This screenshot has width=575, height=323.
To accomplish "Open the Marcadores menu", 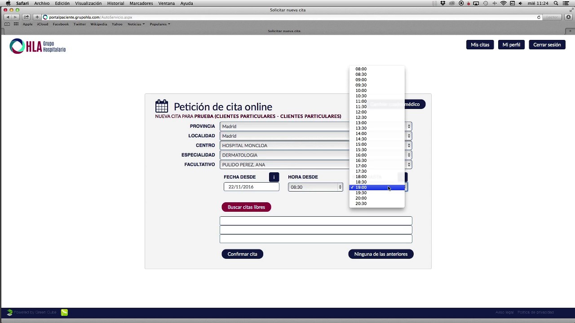I will pyautogui.click(x=141, y=3).
